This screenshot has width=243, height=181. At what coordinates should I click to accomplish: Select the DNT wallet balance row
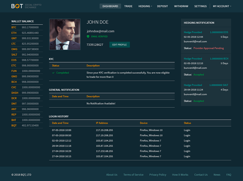[27, 104]
